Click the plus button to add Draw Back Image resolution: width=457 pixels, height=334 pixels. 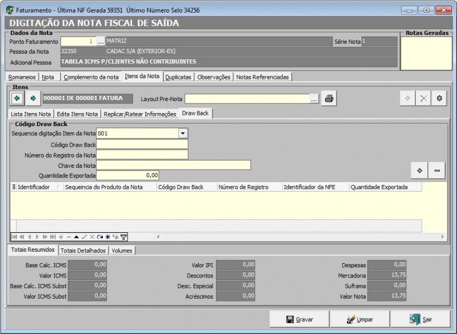pyautogui.click(x=420, y=170)
